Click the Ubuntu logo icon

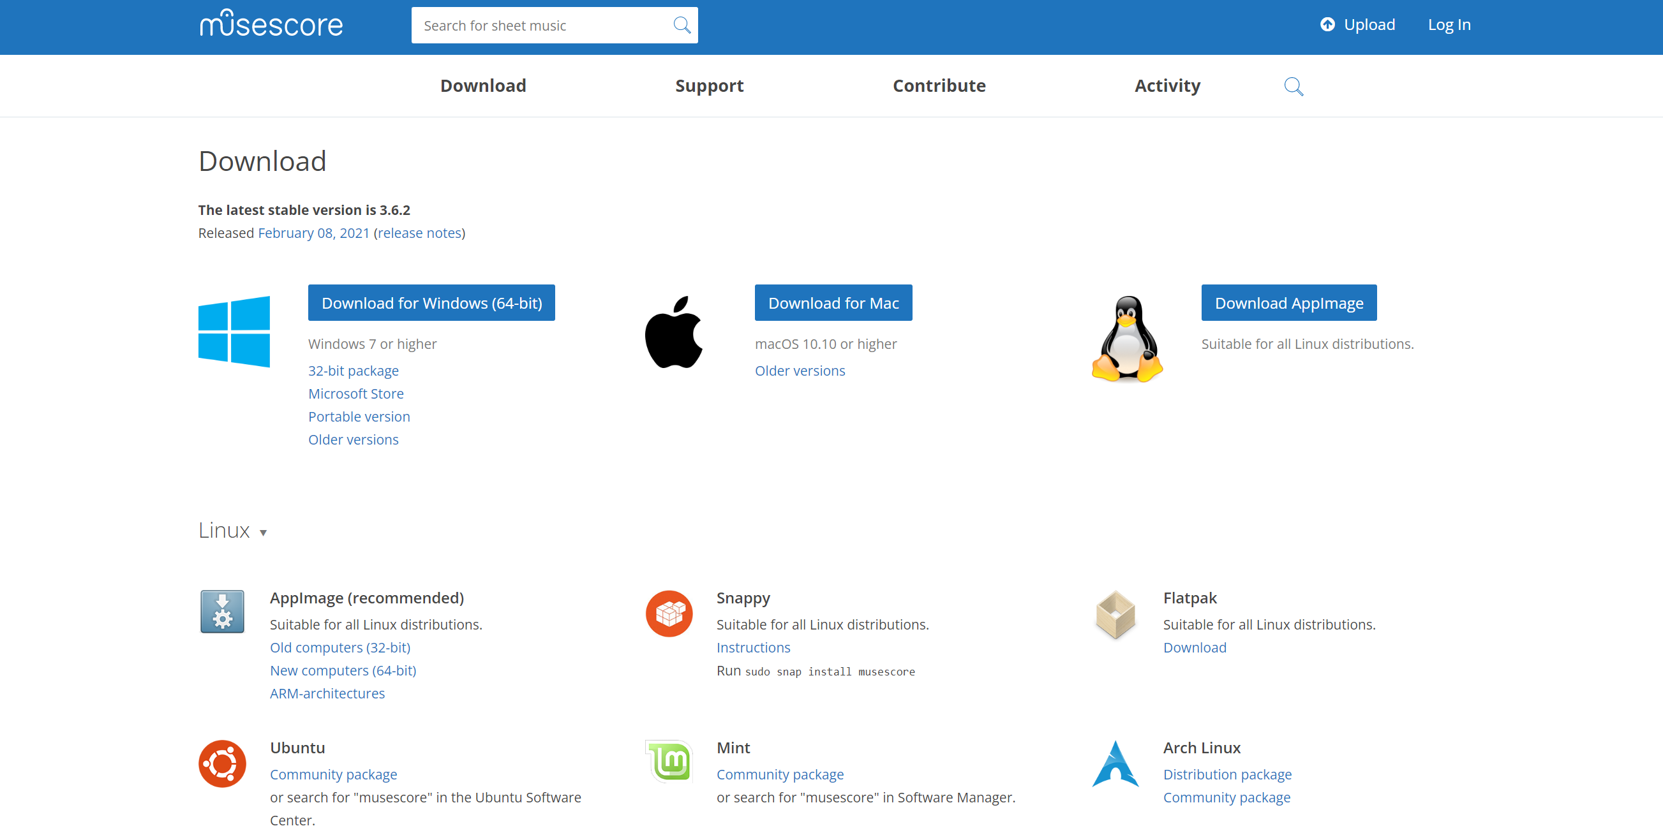tap(222, 763)
